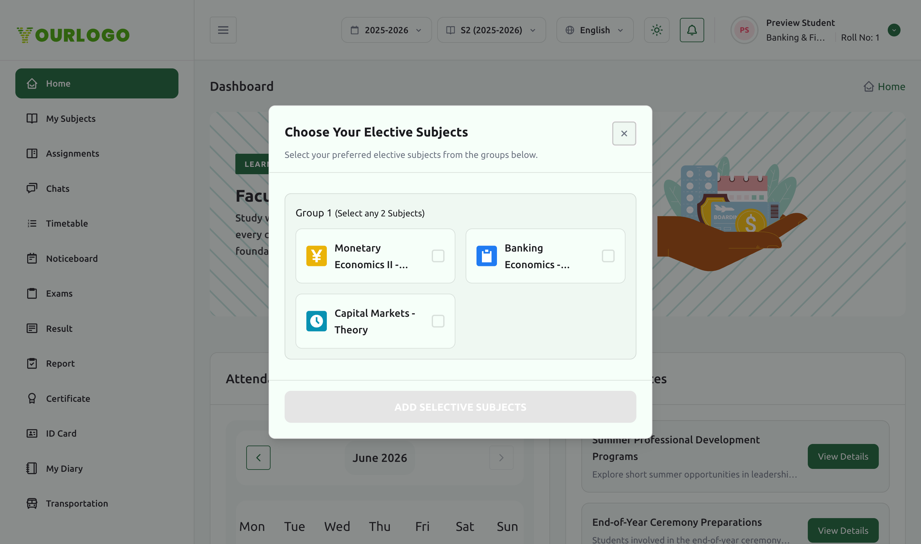Open Assignments in the sidebar
This screenshot has height=544, width=921.
click(97, 153)
